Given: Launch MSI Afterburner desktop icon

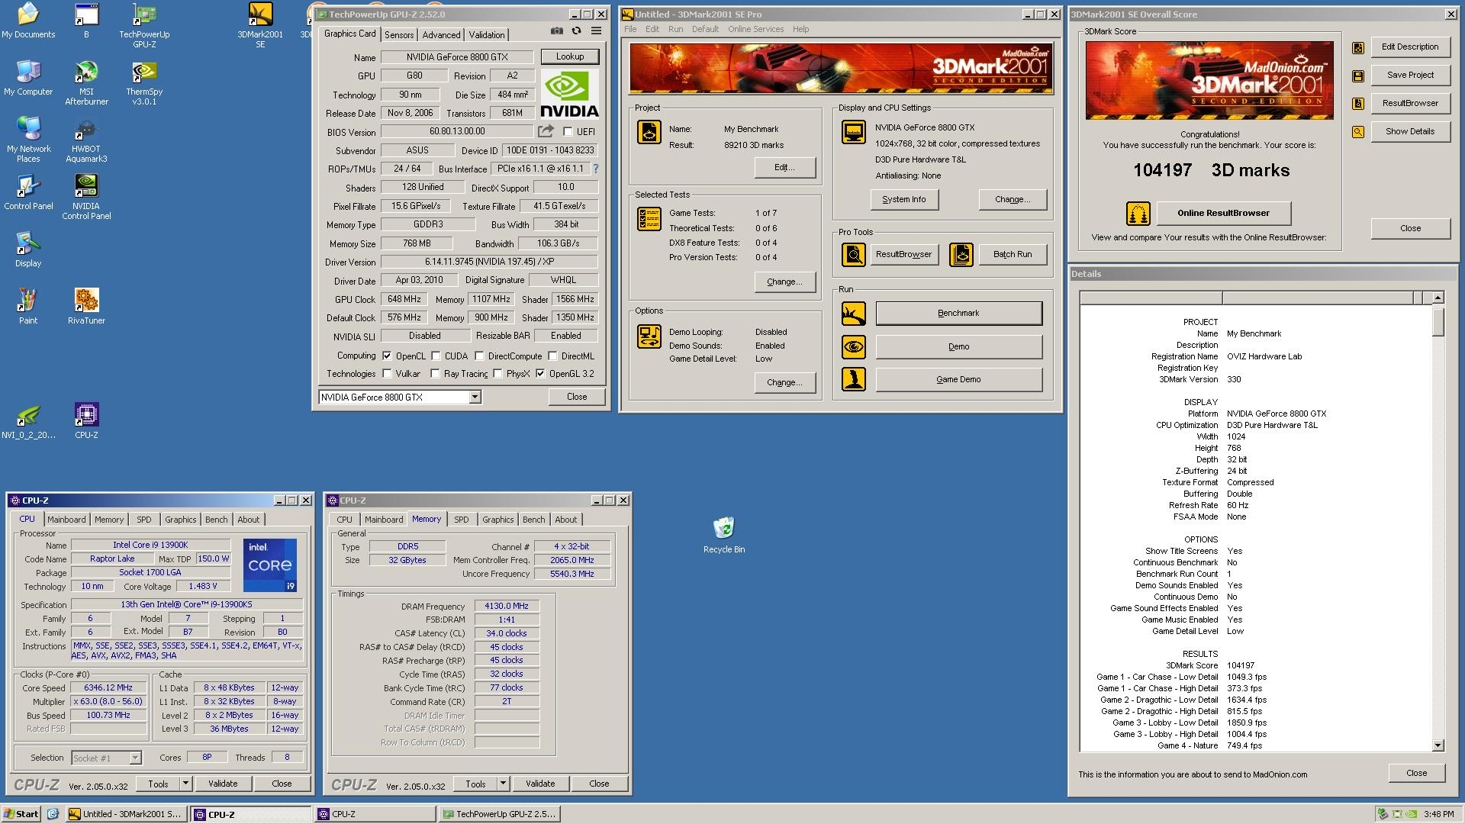Looking at the screenshot, I should click(86, 83).
